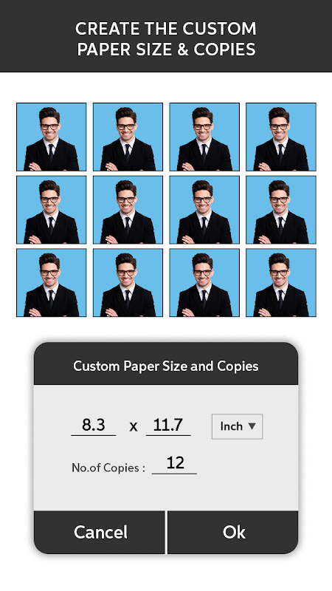The image size is (332, 591).
Task: Select the third photo in bottom row
Action: point(204,282)
